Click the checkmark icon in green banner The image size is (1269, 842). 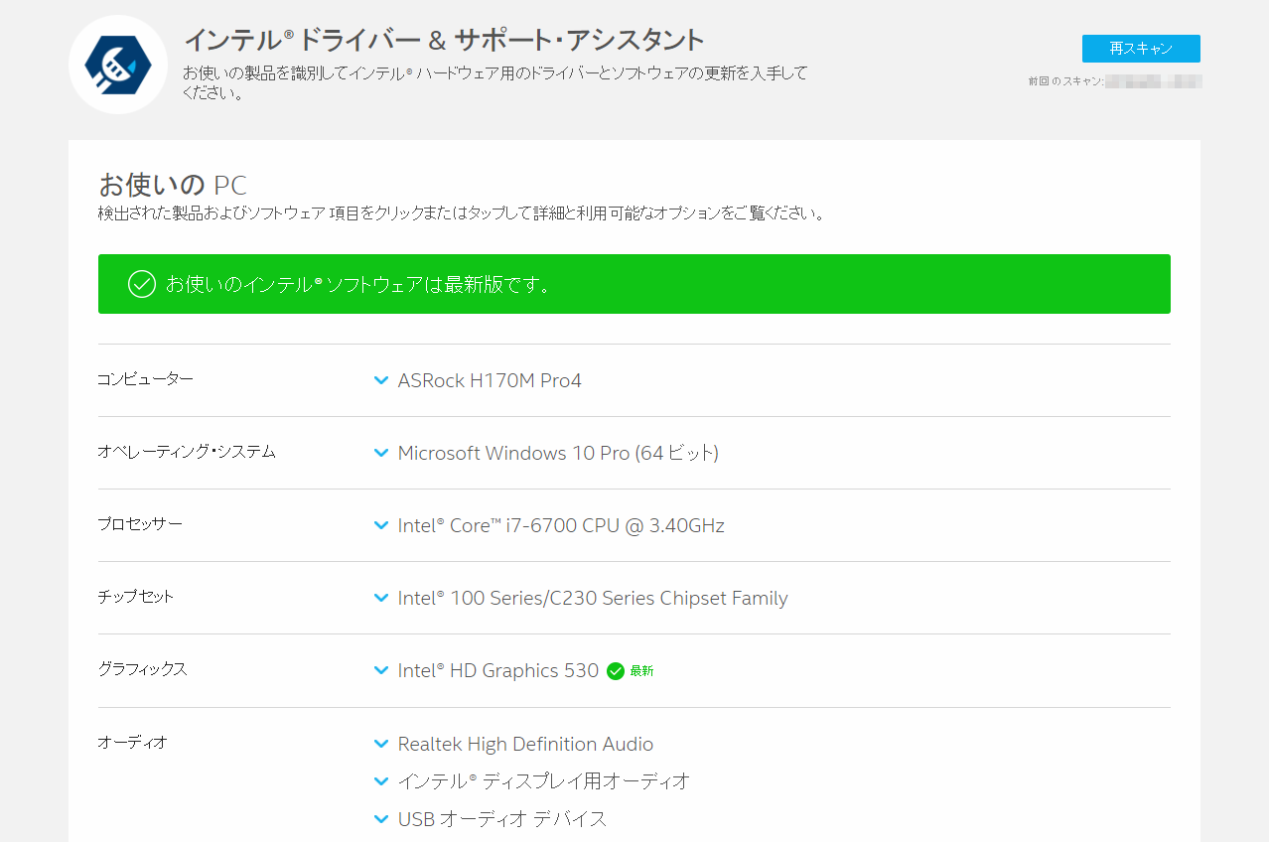[142, 284]
